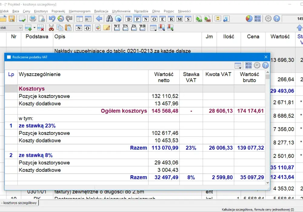Open the Ceny menu

pyautogui.click(x=26, y=11)
